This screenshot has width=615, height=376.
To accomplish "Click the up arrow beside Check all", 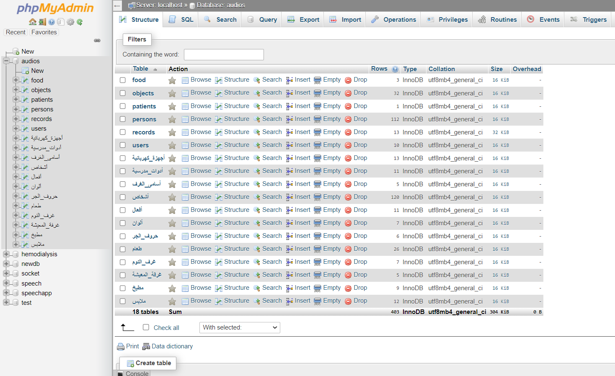I will (x=127, y=327).
